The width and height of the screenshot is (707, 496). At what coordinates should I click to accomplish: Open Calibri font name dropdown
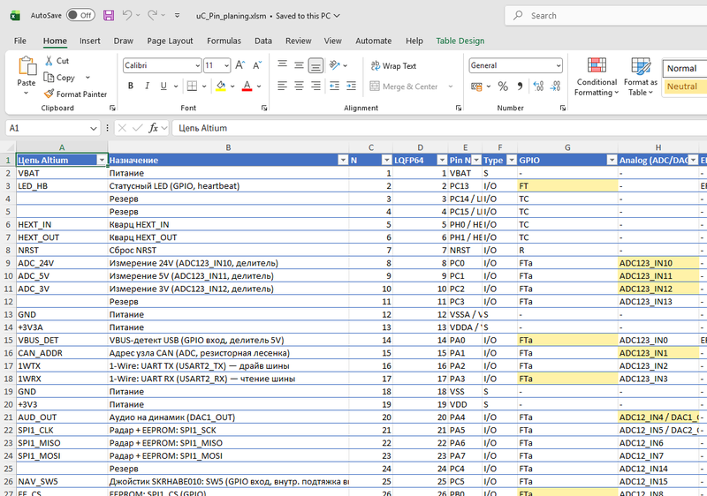[197, 65]
